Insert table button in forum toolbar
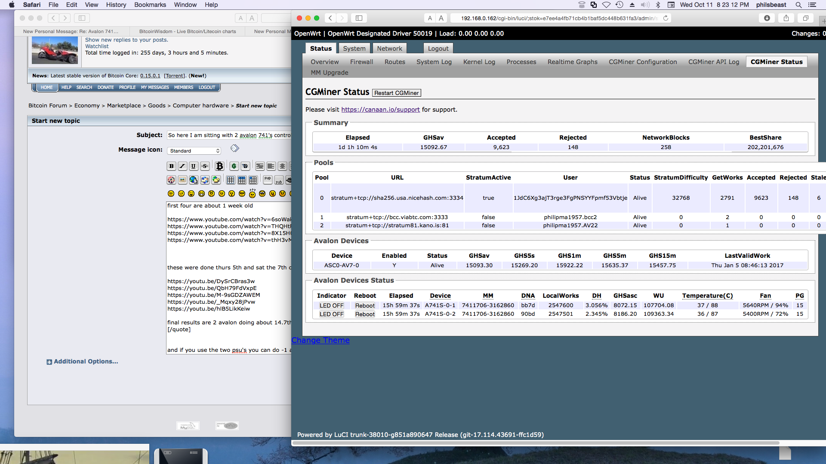Image resolution: width=826 pixels, height=464 pixels. click(x=231, y=180)
